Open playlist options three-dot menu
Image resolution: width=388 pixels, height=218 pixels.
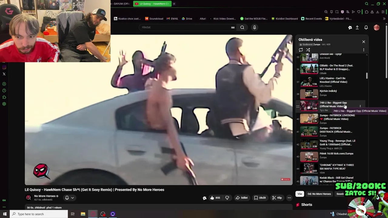coord(363,50)
